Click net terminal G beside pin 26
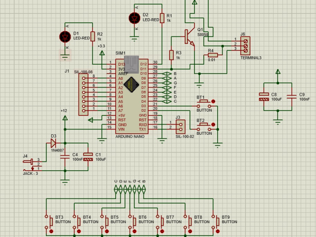The image size is (316, 237). pos(167,83)
